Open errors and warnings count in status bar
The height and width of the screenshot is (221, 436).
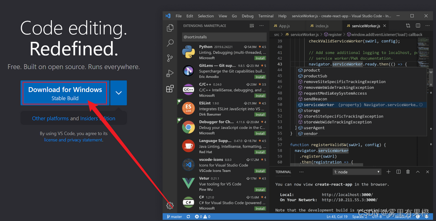click(x=202, y=216)
